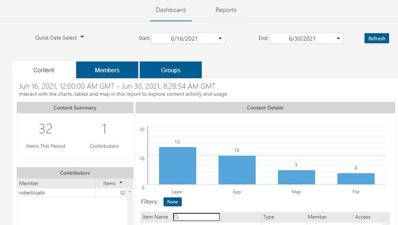Click the App bar in chart
Screen dimensions: 398x225
(x=237, y=170)
